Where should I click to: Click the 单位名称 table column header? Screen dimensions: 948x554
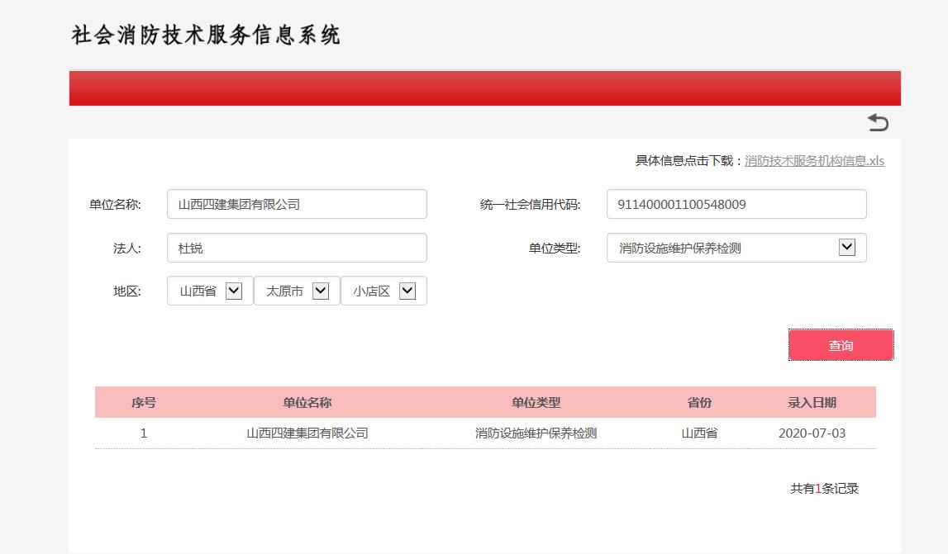coord(307,402)
